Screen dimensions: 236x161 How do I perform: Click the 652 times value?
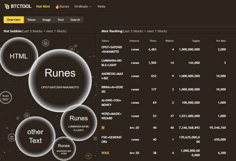[154, 76]
